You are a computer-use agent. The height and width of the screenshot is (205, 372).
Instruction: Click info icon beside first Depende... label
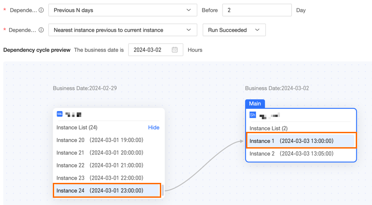click(41, 10)
